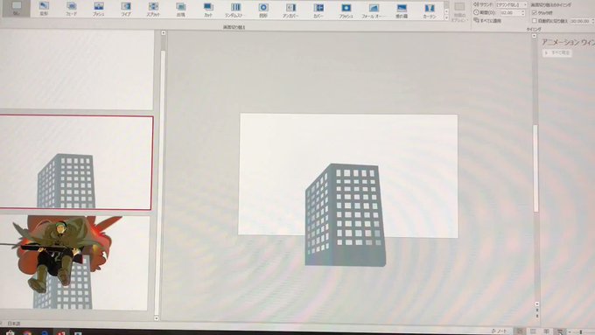Apply the Split (スプリット) transition

click(x=153, y=9)
